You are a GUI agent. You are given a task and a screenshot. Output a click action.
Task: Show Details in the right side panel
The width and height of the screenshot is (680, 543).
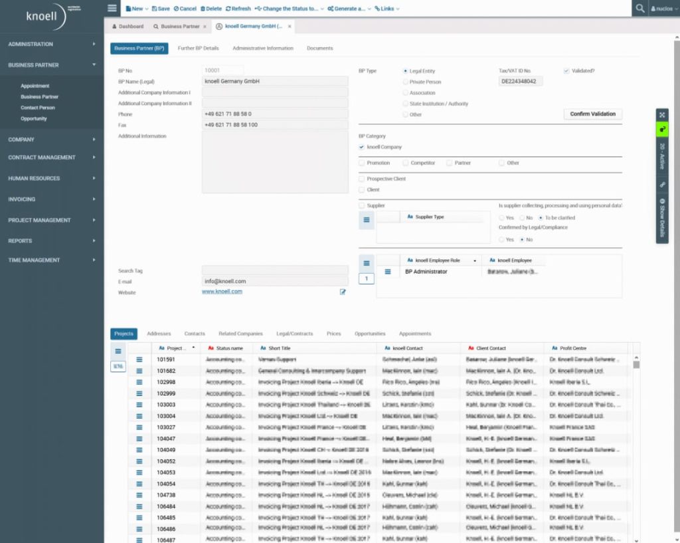[x=662, y=218]
